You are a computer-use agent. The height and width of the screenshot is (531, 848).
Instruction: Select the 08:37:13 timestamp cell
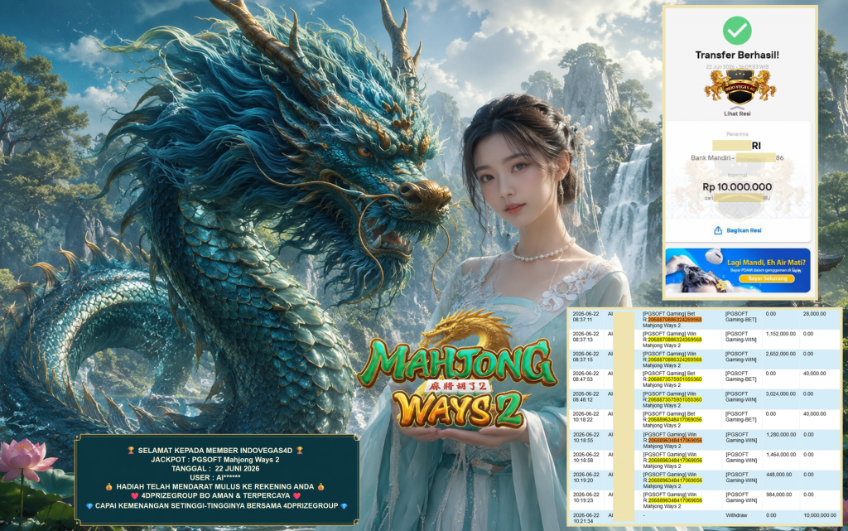tap(585, 337)
